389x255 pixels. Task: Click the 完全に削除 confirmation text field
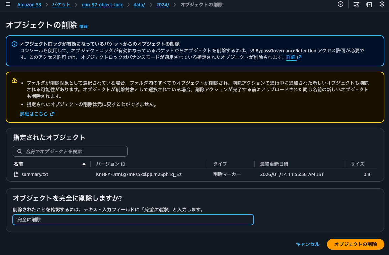click(x=133, y=220)
